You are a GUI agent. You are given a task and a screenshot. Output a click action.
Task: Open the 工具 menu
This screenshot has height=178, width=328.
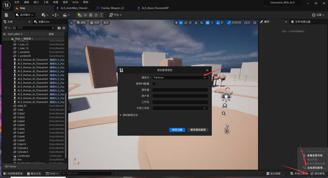click(46, 2)
